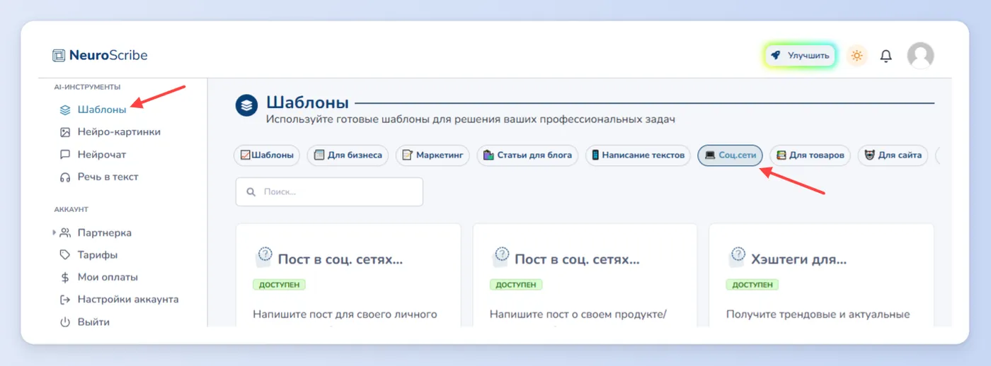Screen dimensions: 991x366
Task: Click the chat bubble icon beside Нейрочат
Action: [65, 154]
